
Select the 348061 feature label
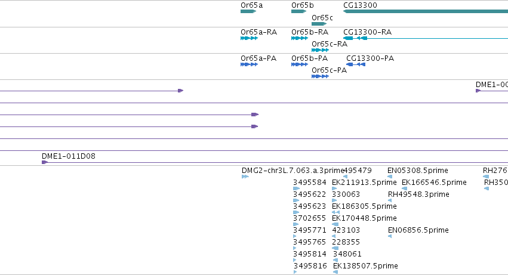pos(347,254)
